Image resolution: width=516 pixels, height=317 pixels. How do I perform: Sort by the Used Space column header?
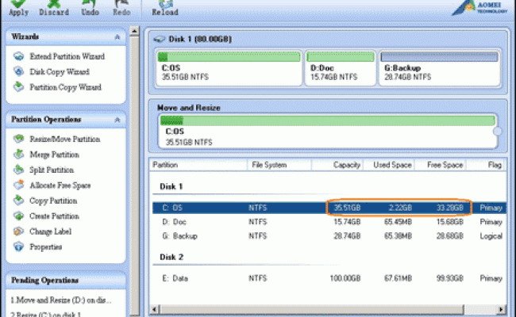pyautogui.click(x=389, y=165)
